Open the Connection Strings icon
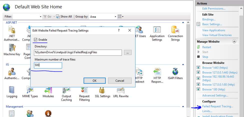The height and width of the screenshot is (117, 244). [x=175, y=31]
